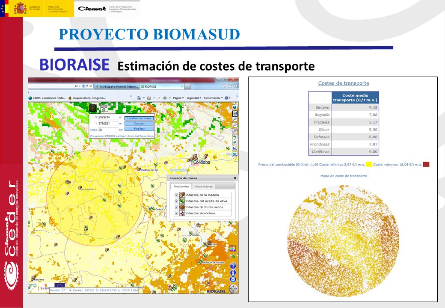Click the redo arrow in map toolbar
The height and width of the screenshot is (308, 445).
coord(235,142)
